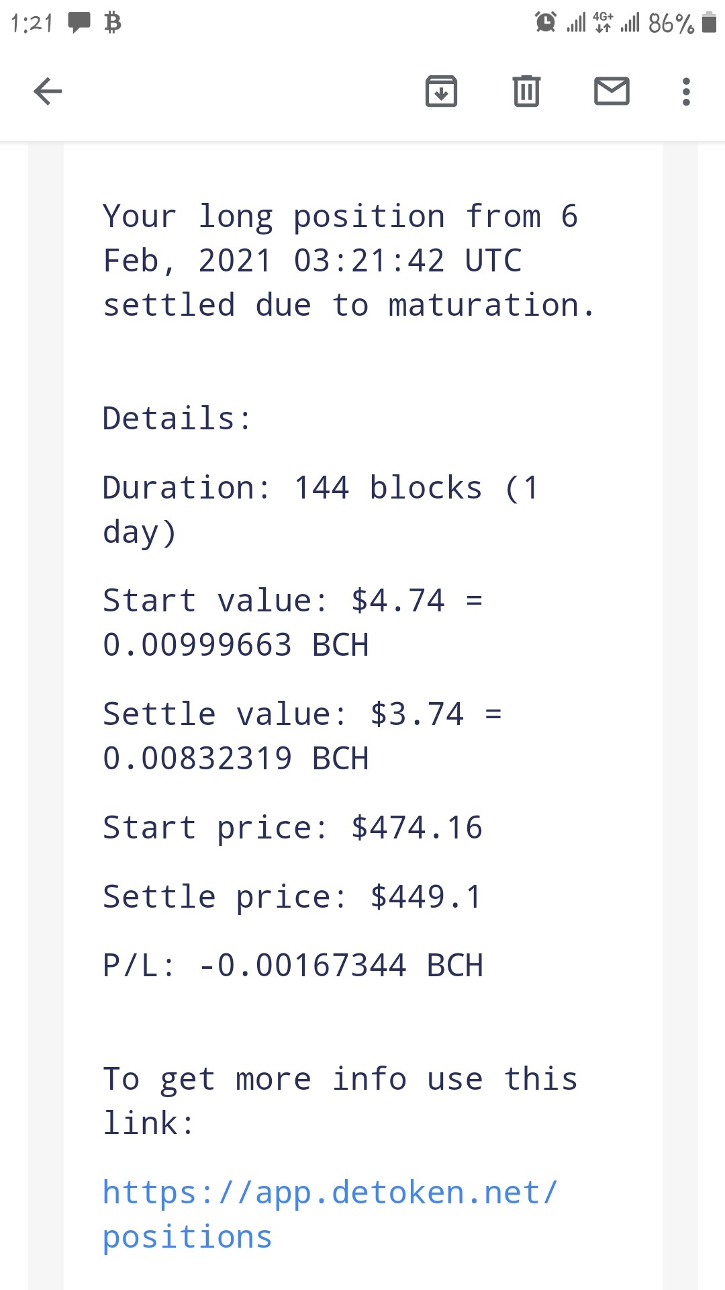
Task: Delete email with trash icon
Action: 526,91
